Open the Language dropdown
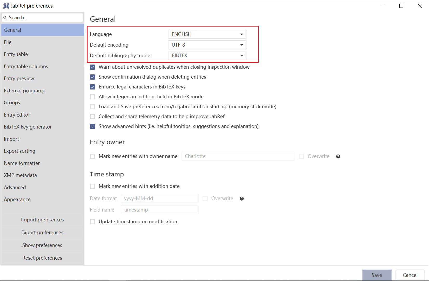Screen dimensions: 429x281 pos(207,34)
